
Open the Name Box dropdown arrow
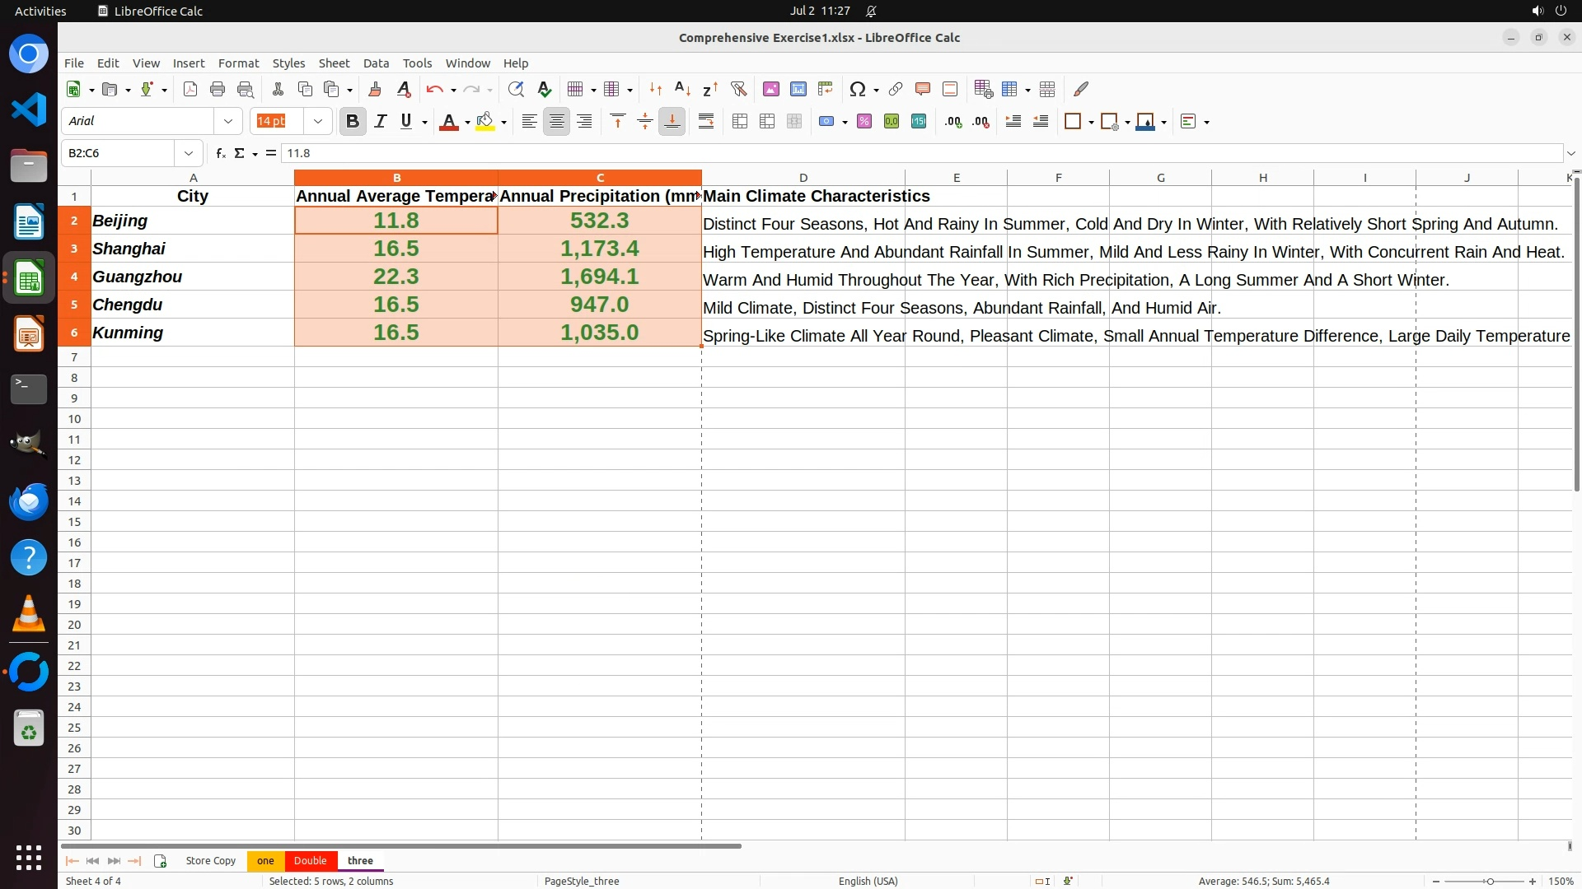click(189, 153)
